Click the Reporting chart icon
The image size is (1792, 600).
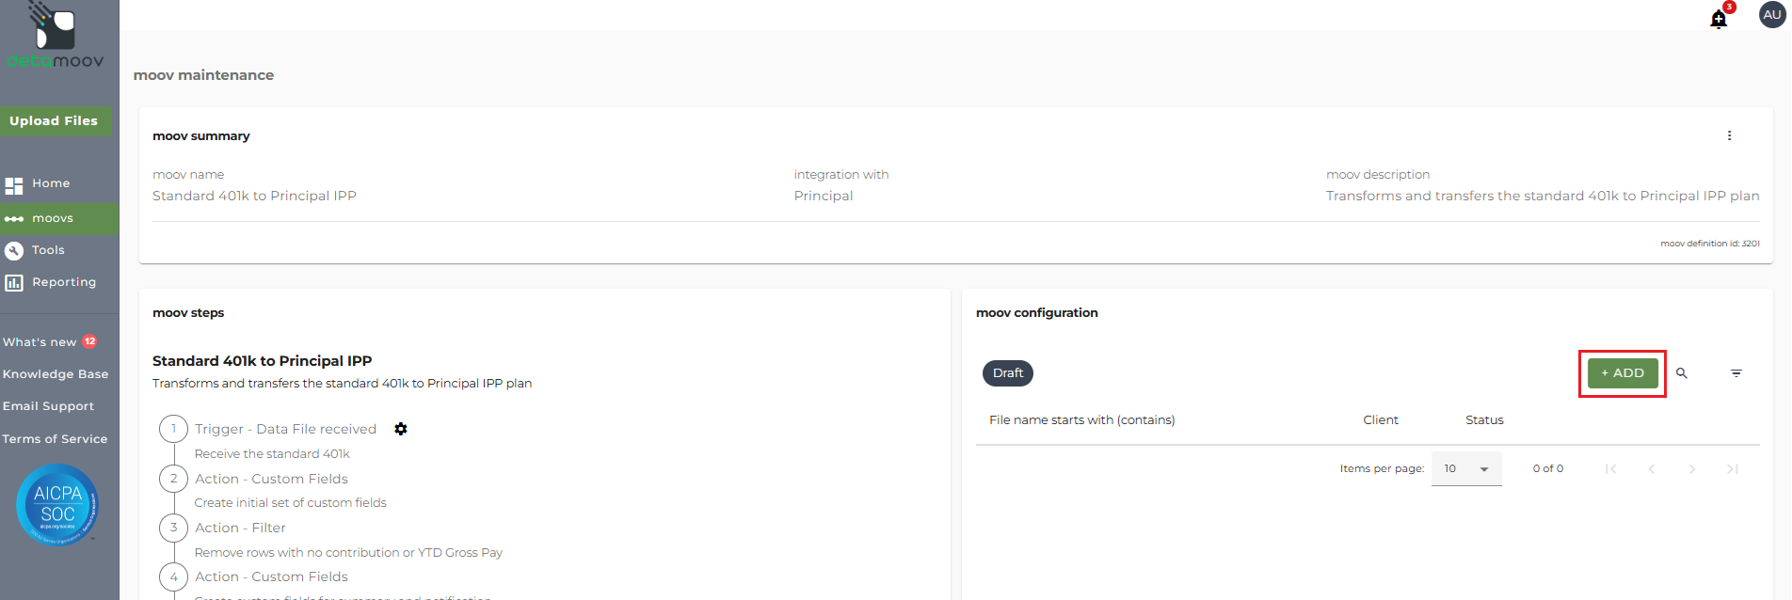coord(14,282)
